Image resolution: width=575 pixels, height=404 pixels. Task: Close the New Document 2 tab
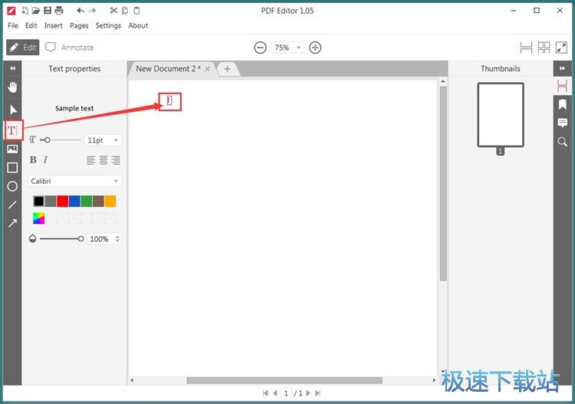(x=208, y=69)
